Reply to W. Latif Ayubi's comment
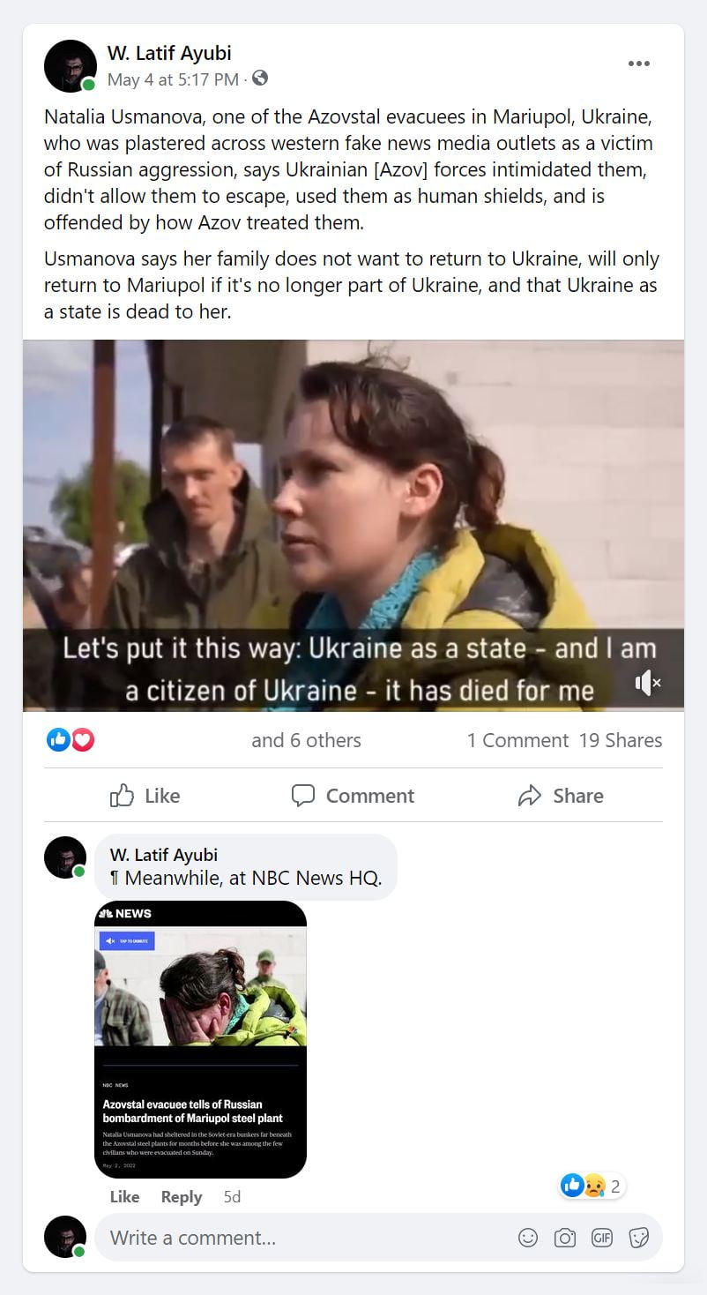The width and height of the screenshot is (707, 1295). (x=182, y=1197)
